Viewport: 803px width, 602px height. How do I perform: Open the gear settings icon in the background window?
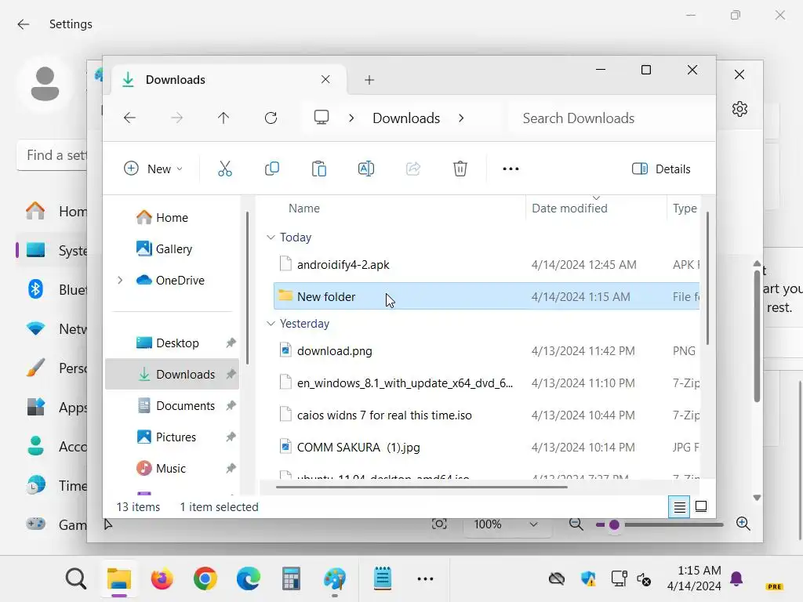[x=739, y=108]
